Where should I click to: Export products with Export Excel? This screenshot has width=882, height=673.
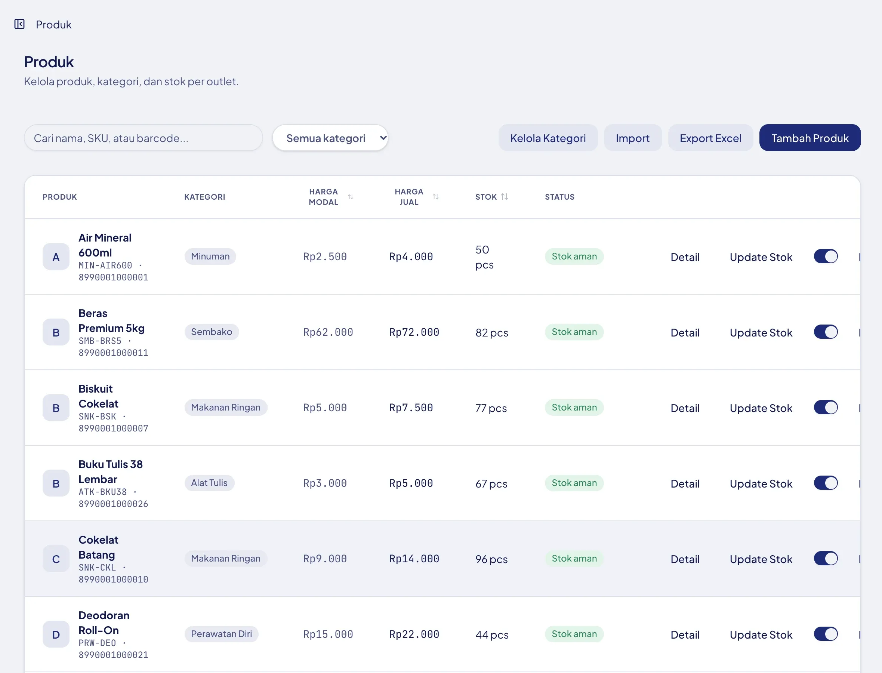tap(710, 138)
